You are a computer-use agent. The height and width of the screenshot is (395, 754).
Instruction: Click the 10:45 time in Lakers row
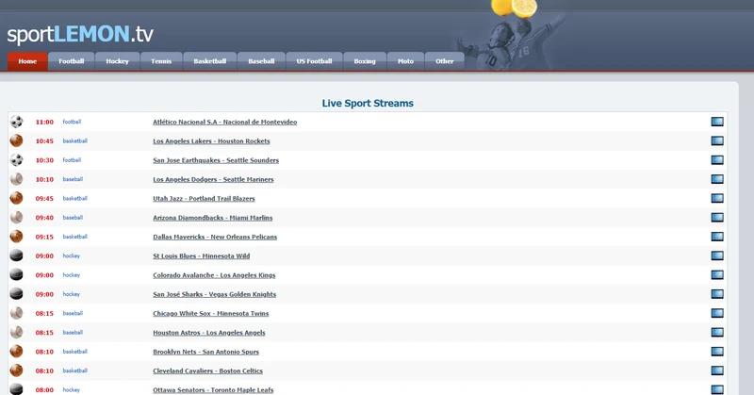(44, 141)
